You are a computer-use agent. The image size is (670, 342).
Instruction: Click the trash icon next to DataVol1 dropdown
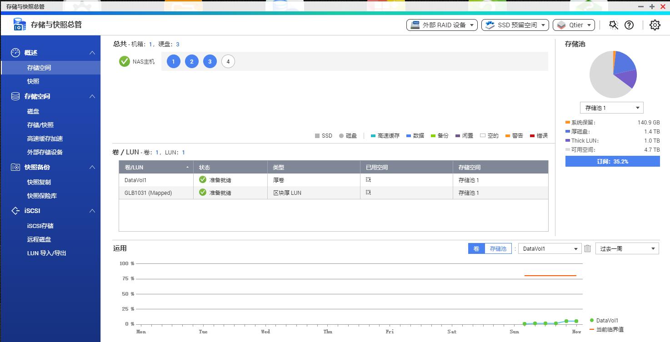coord(587,248)
